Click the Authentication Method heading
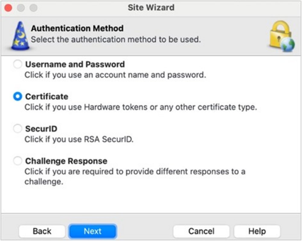This screenshot has width=302, height=241. [x=77, y=29]
